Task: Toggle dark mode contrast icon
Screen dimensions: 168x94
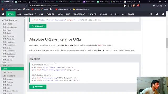Action: coord(151,14)
